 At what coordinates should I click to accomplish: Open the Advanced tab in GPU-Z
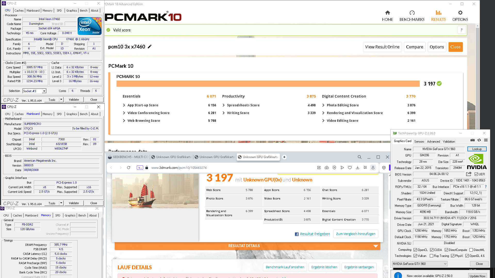[x=433, y=142]
